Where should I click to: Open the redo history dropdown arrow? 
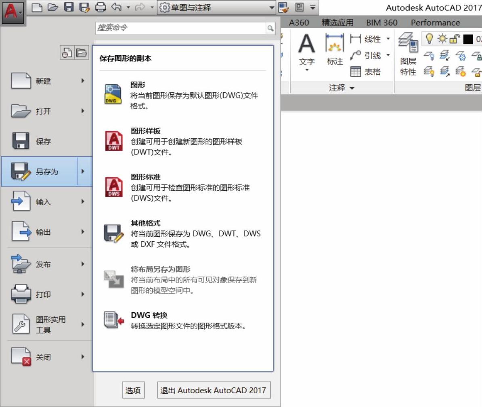click(152, 7)
